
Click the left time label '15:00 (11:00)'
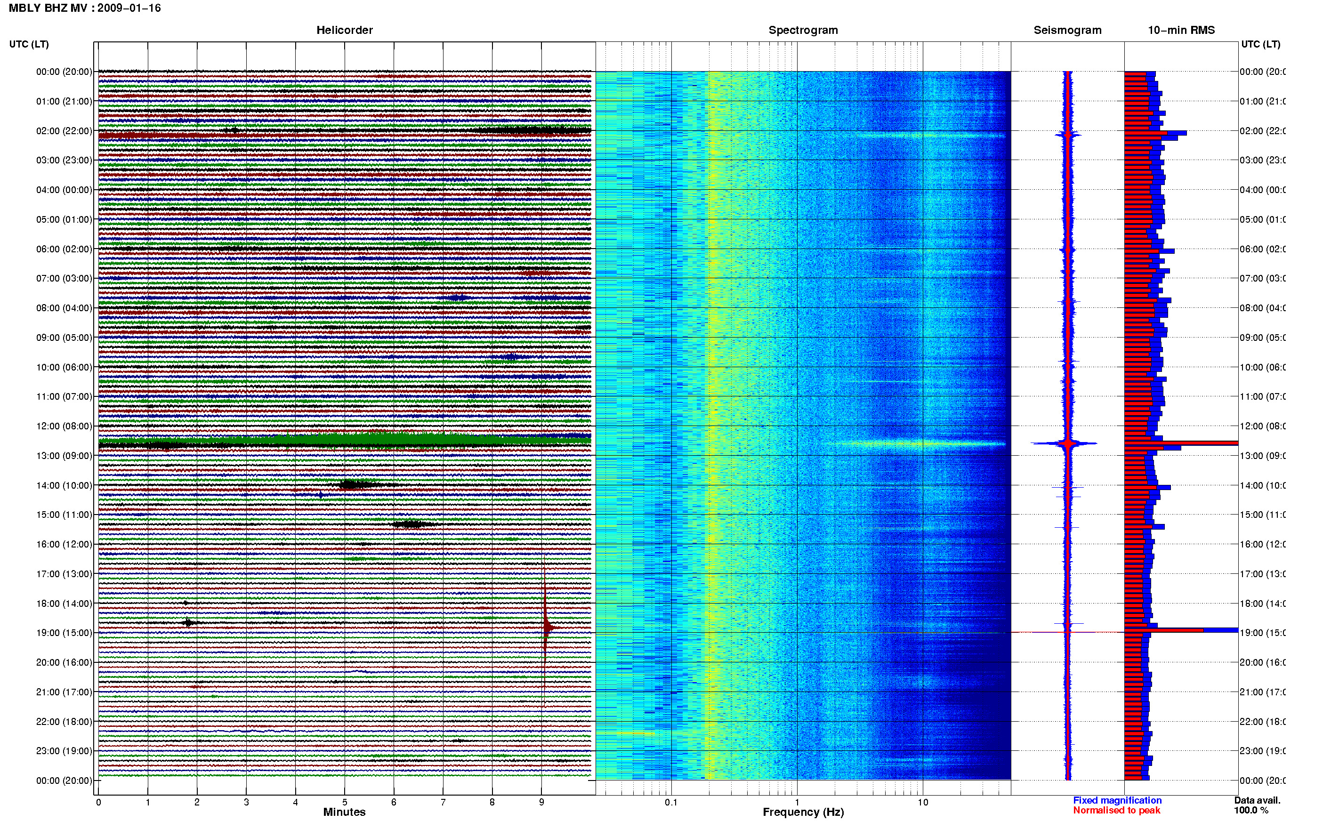point(64,515)
